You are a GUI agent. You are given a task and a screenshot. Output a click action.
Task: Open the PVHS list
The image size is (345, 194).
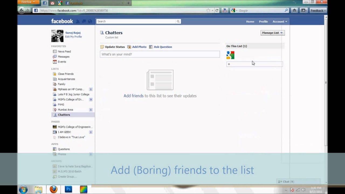click(x=61, y=105)
